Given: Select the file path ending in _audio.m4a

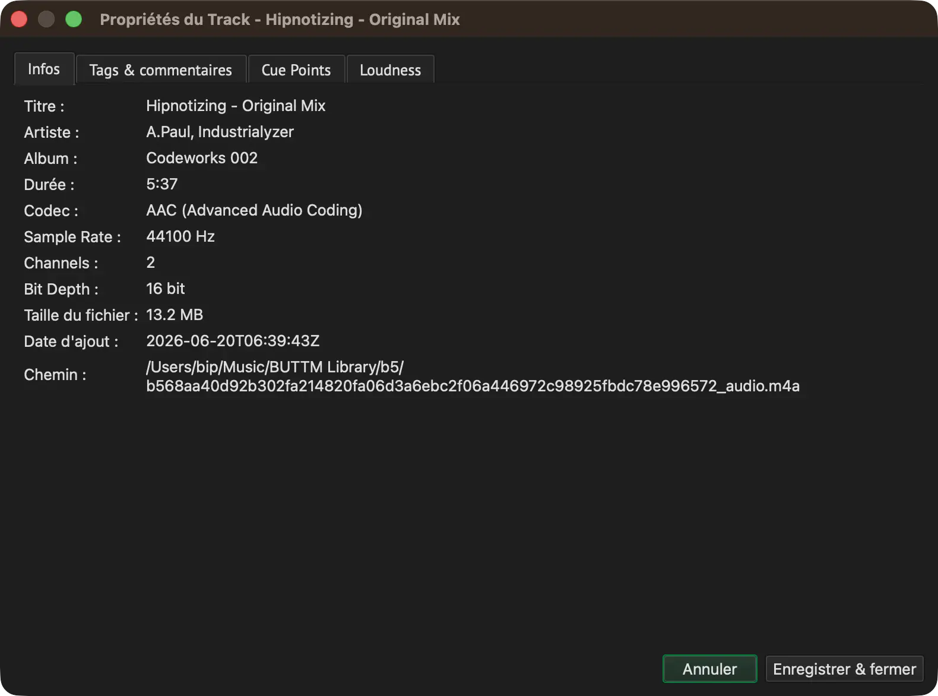Looking at the screenshot, I should coord(473,377).
